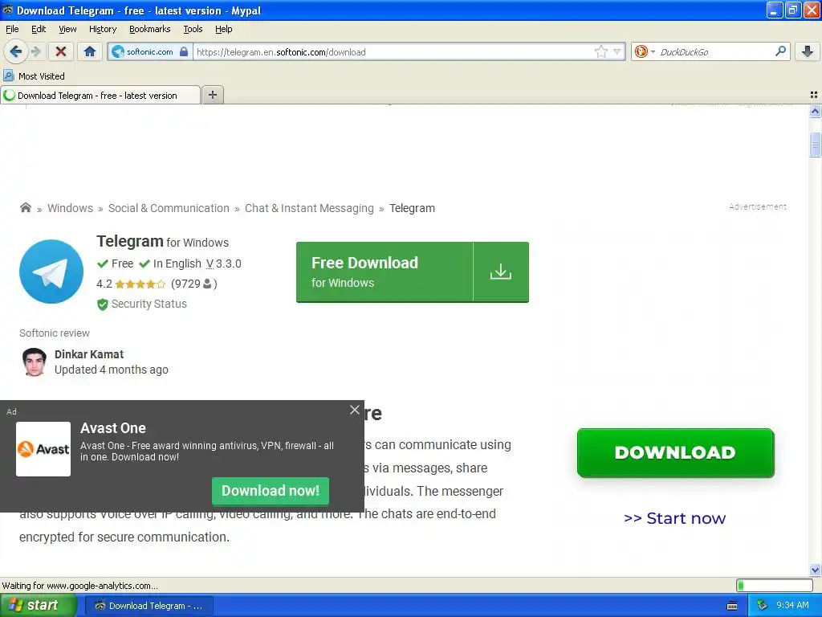Open a new tab with the plus button
The image size is (822, 617).
tap(212, 95)
